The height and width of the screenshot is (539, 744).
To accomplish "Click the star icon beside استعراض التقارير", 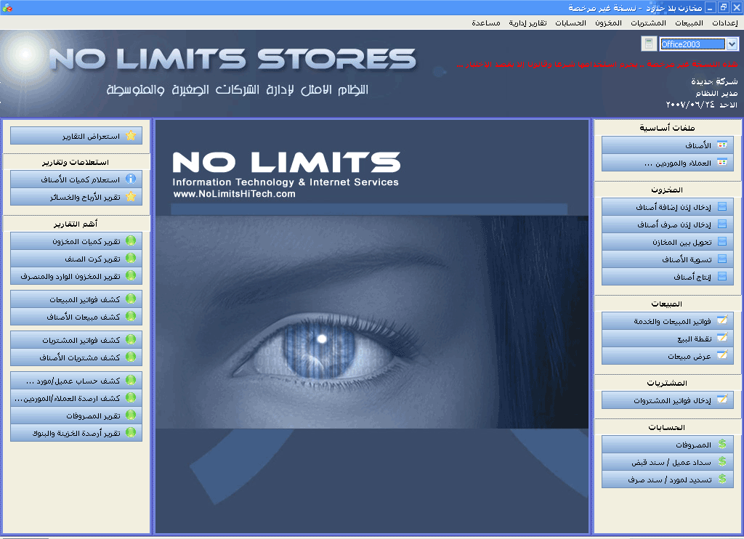I will click(131, 136).
